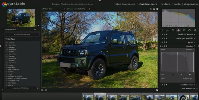Viewport: 199px width, 100px height.
Task: Open the tone modules group
Action: pyautogui.click(x=179, y=30)
